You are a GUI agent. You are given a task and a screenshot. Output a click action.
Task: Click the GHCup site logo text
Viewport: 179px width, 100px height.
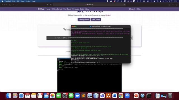(41, 9)
